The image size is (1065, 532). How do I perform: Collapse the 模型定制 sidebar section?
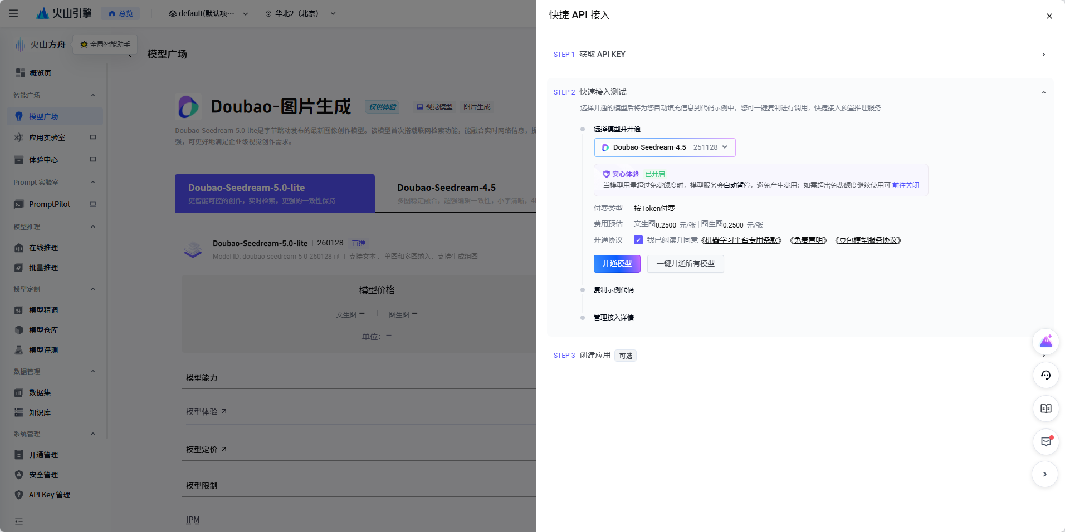pos(93,289)
